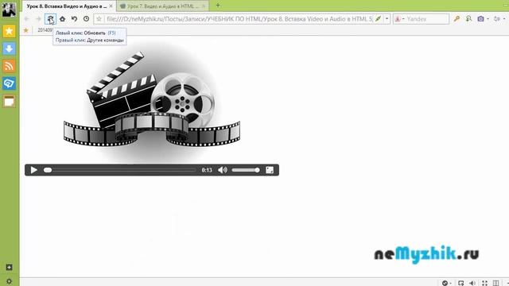
Task: Switch to the Урок 8 tab
Action: 66,6
